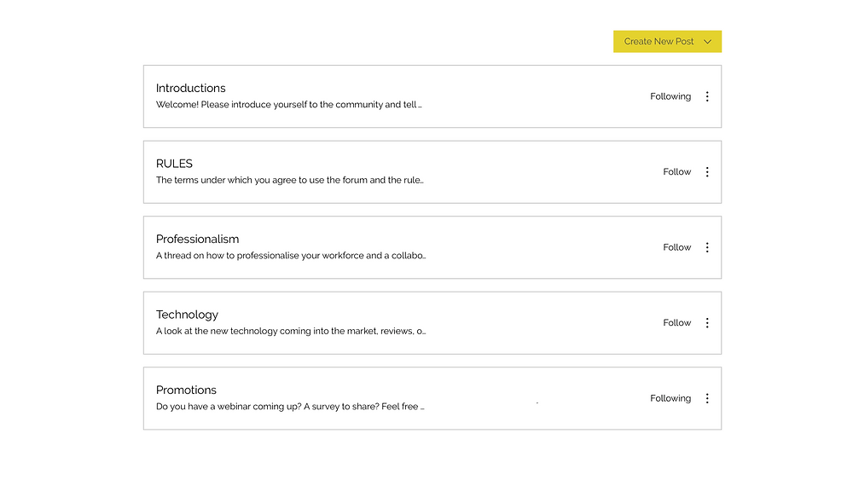Open the Promotions category title
Screen dimensions: 853x480
pos(186,390)
